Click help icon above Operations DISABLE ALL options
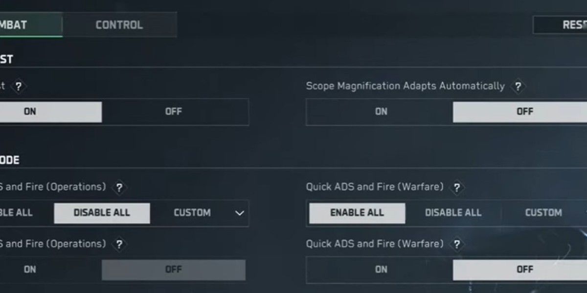Viewport: 587px width, 293px height. coord(119,188)
